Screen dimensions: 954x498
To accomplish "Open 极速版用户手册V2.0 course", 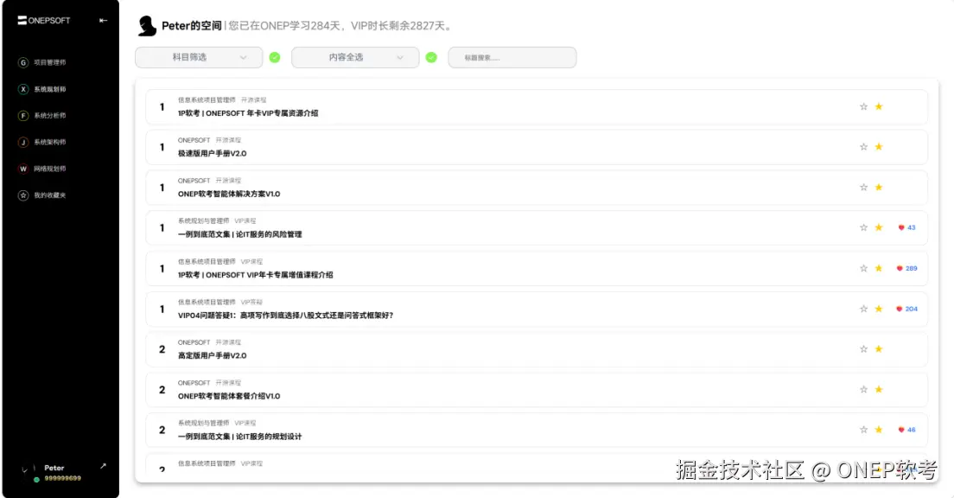I will coord(212,153).
